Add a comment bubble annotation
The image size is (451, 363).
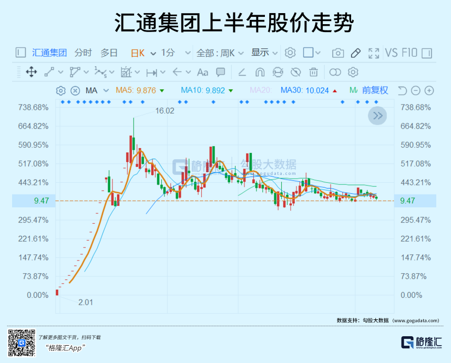point(221,72)
